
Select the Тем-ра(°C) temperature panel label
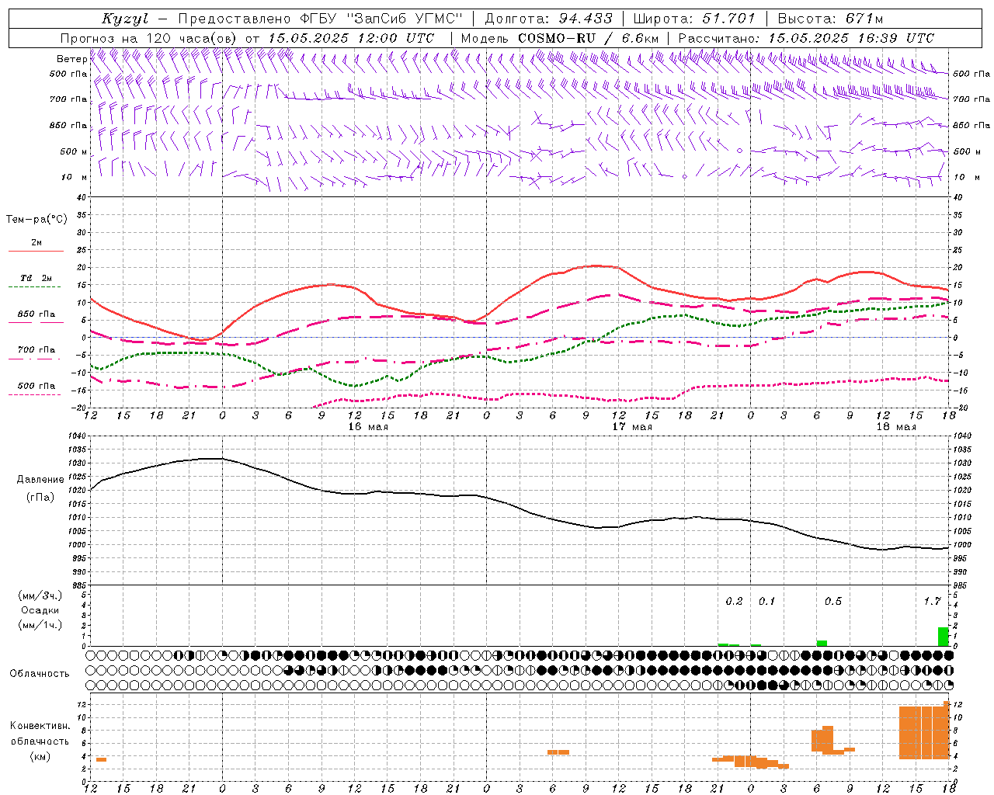pos(36,220)
